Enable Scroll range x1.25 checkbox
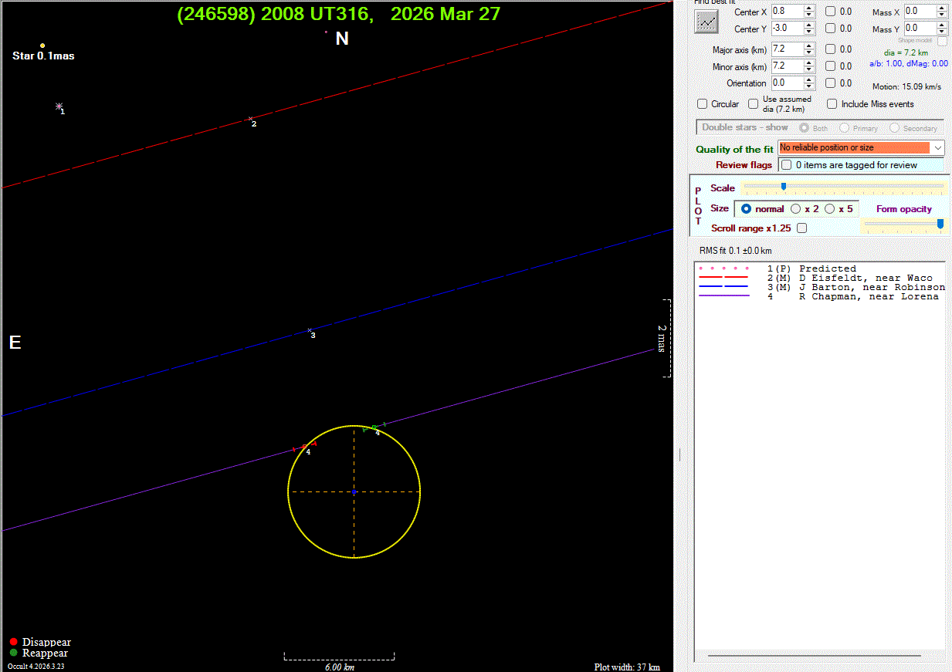 click(x=801, y=228)
